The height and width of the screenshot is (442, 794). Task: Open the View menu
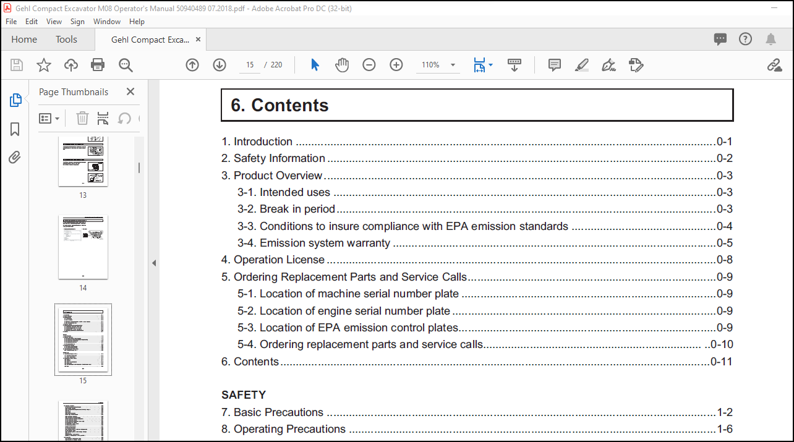click(54, 21)
